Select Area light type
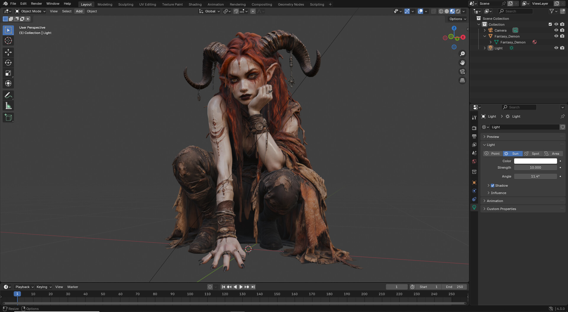 pyautogui.click(x=553, y=154)
